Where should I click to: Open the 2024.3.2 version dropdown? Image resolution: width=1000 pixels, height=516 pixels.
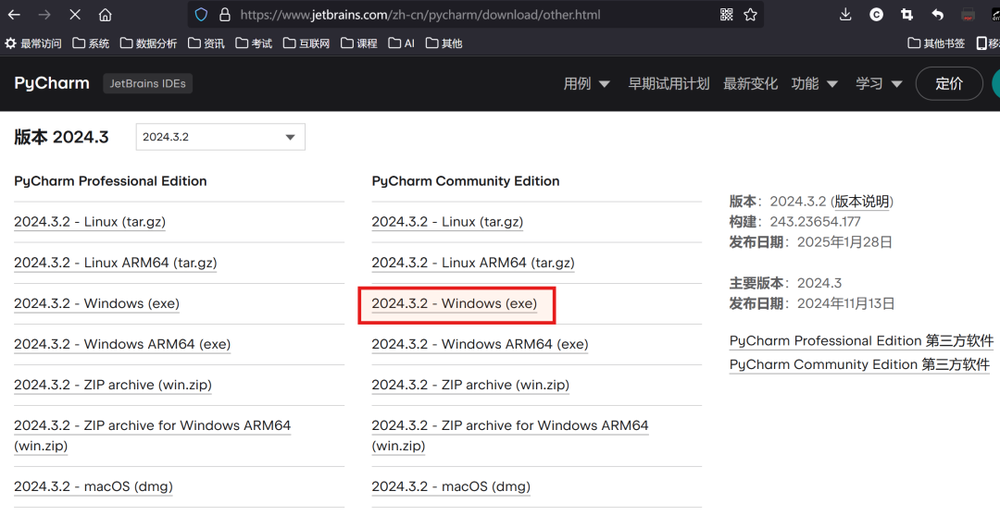220,137
